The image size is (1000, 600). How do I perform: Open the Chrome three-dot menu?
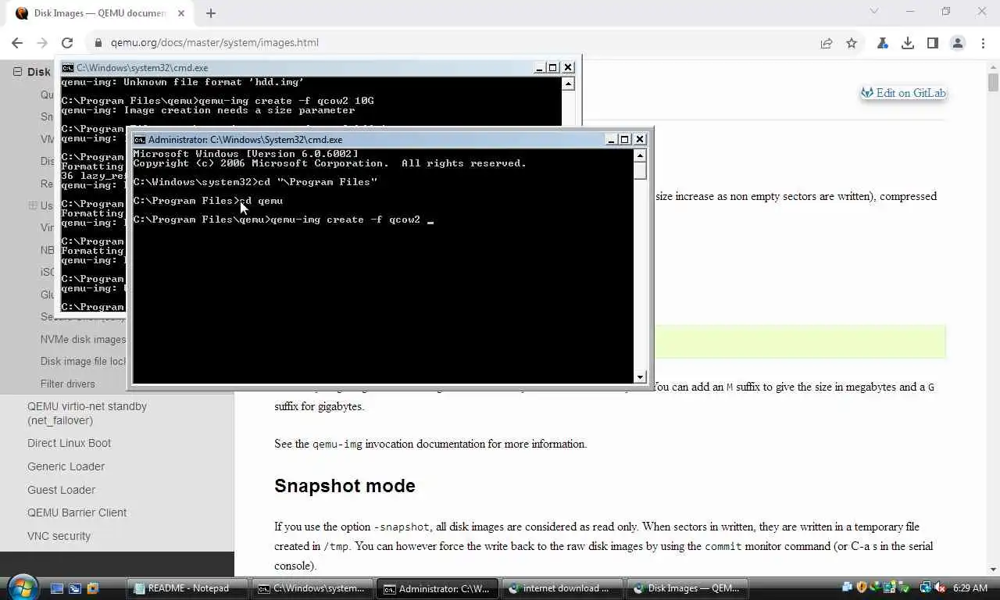click(x=982, y=43)
